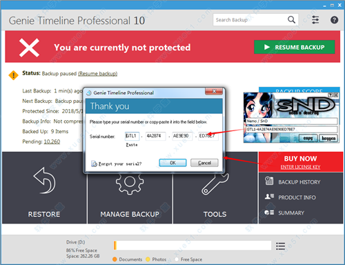The width and height of the screenshot is (345, 265).
Task: Click the serial field containing 4A2874
Action: click(x=156, y=136)
